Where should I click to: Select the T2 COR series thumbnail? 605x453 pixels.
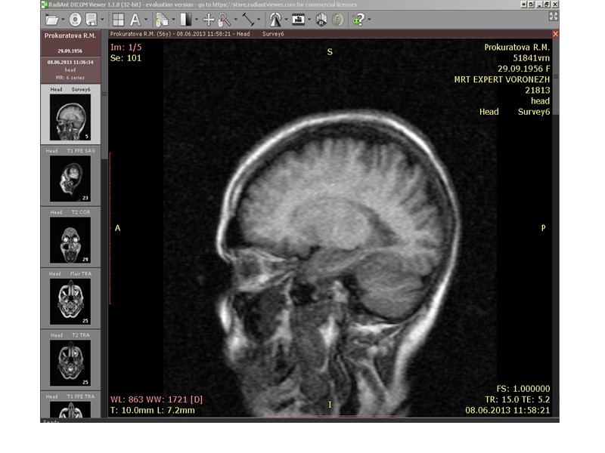click(70, 237)
